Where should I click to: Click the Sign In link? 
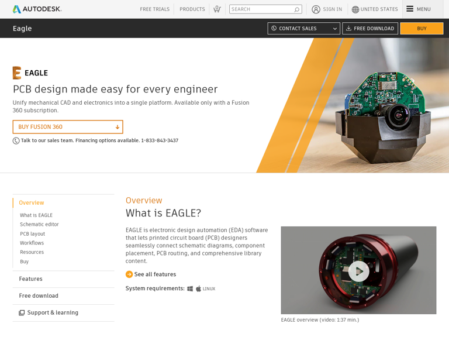pos(333,9)
